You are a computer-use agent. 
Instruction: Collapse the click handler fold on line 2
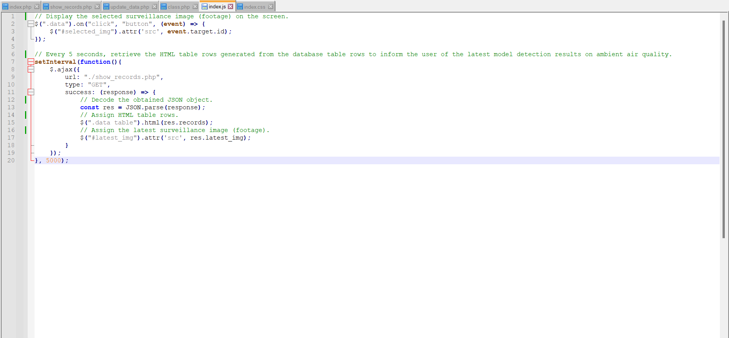coord(31,24)
